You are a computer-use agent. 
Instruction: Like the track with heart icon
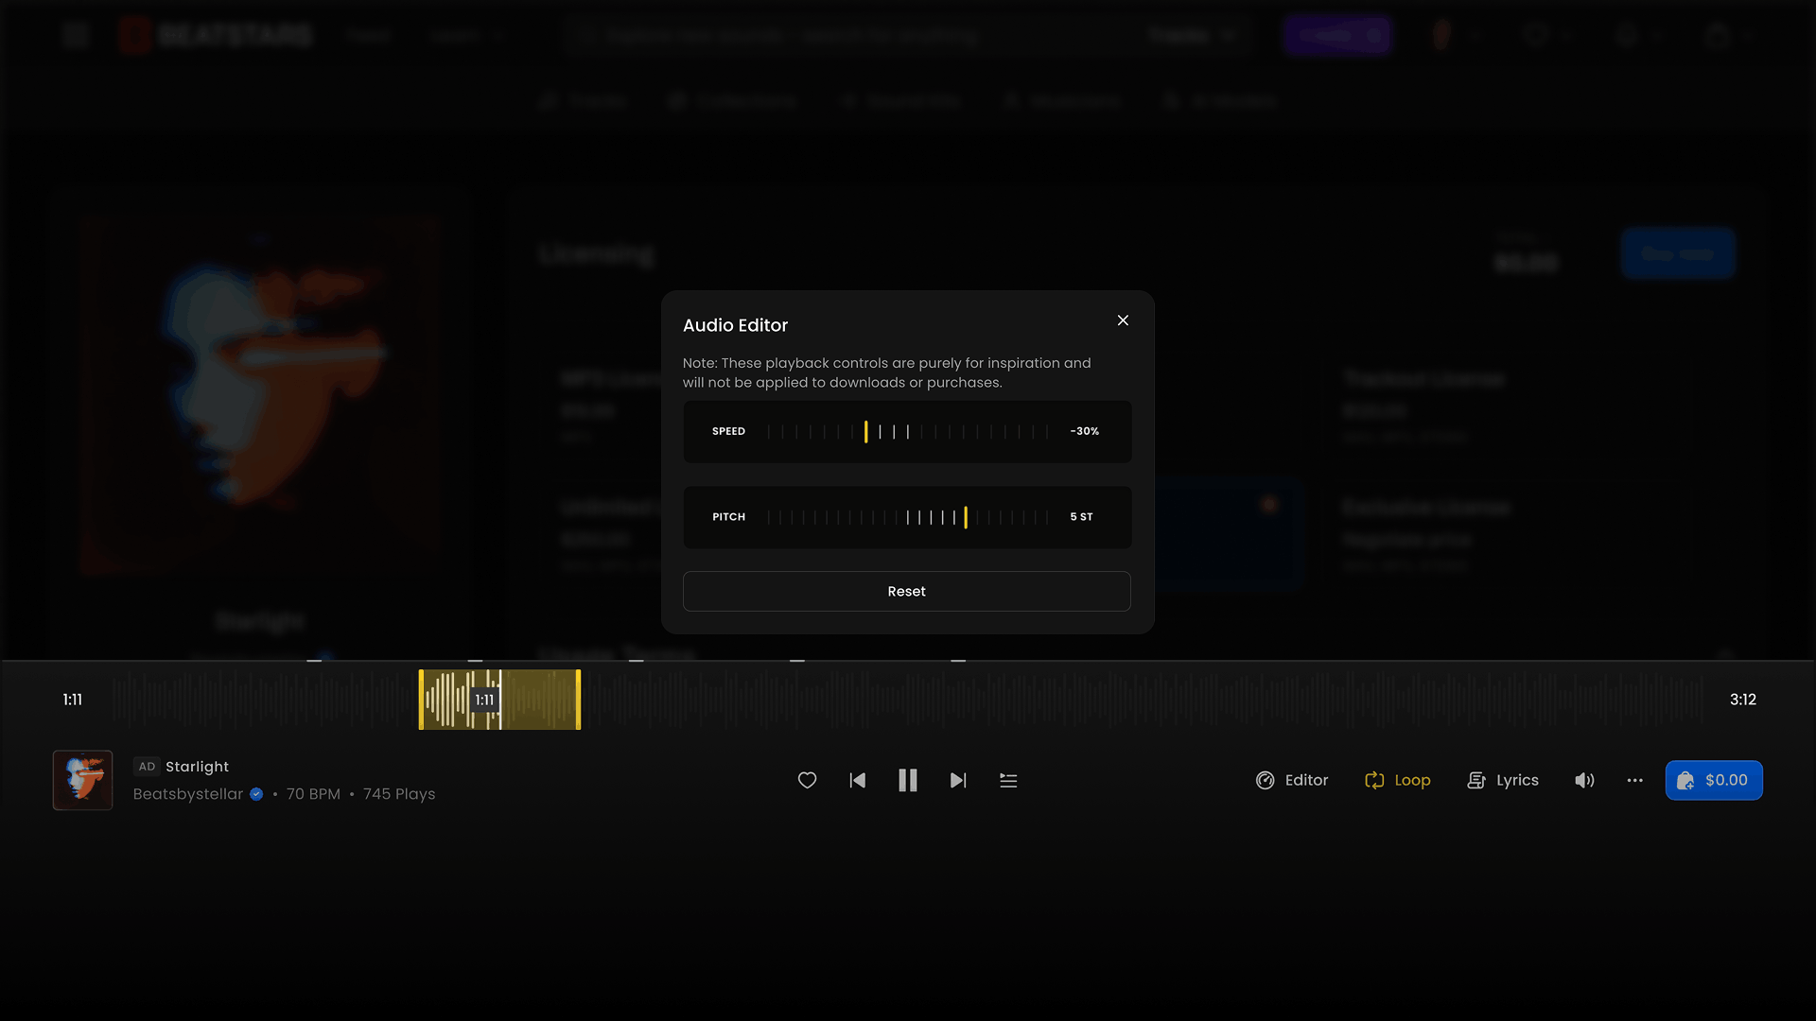[807, 780]
